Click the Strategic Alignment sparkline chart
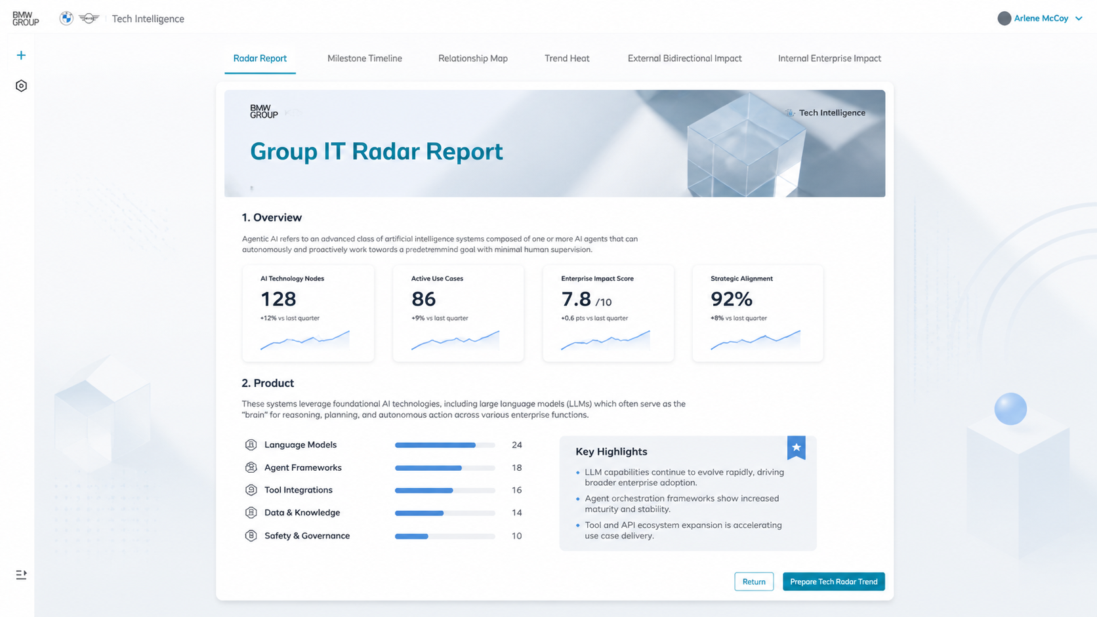 pos(755,340)
